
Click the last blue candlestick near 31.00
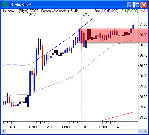click(x=133, y=27)
